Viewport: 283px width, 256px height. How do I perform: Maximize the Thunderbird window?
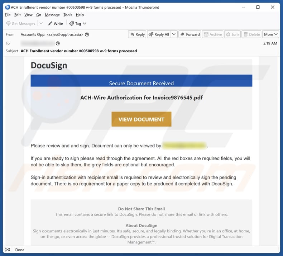coord(258,7)
